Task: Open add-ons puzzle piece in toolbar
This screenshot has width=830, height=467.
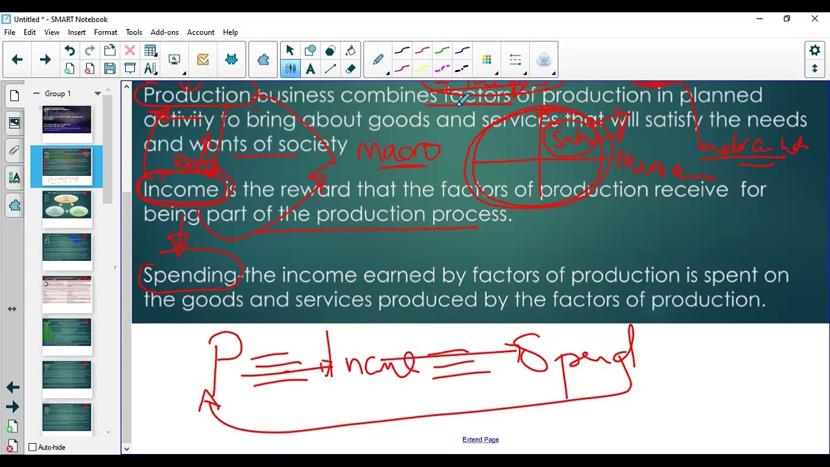Action: tap(263, 60)
